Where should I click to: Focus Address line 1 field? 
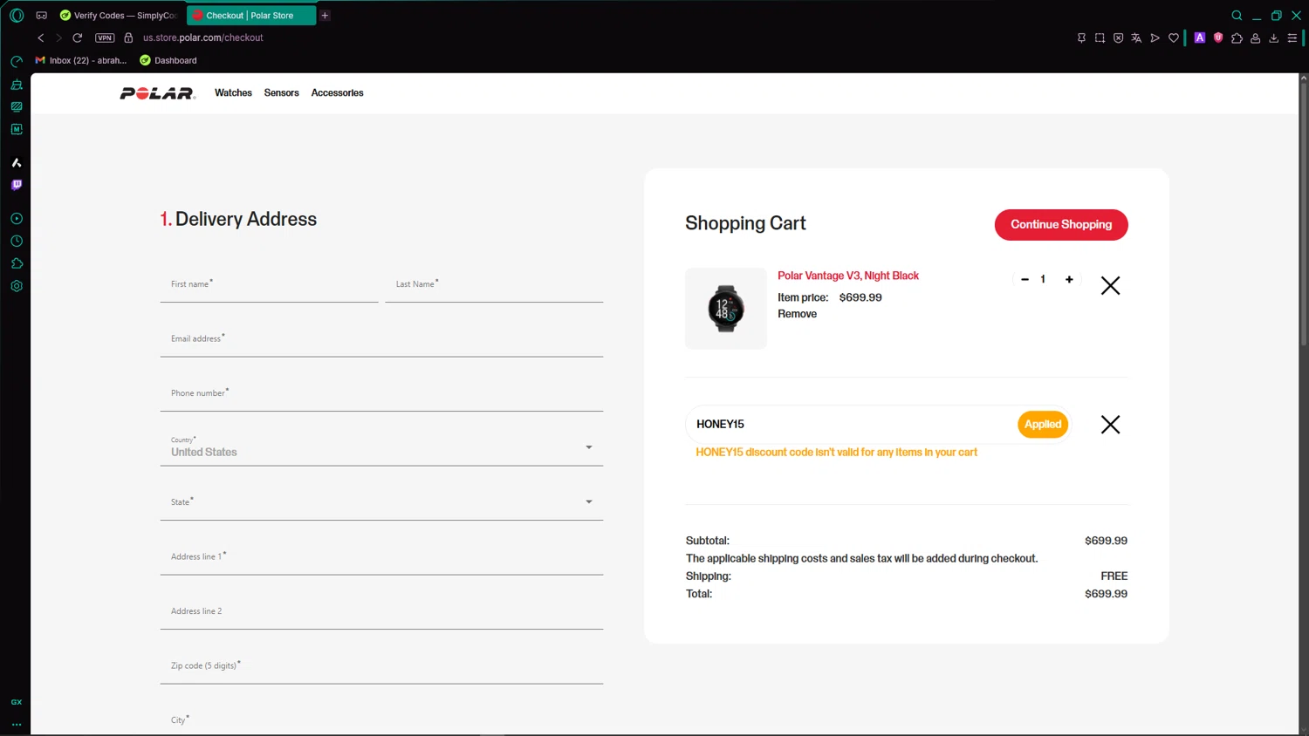tap(381, 557)
